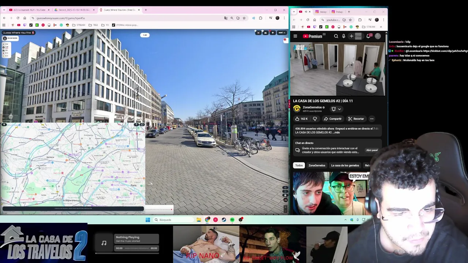Open a new tab in the right browser
The width and height of the screenshot is (468, 263).
click(x=348, y=12)
